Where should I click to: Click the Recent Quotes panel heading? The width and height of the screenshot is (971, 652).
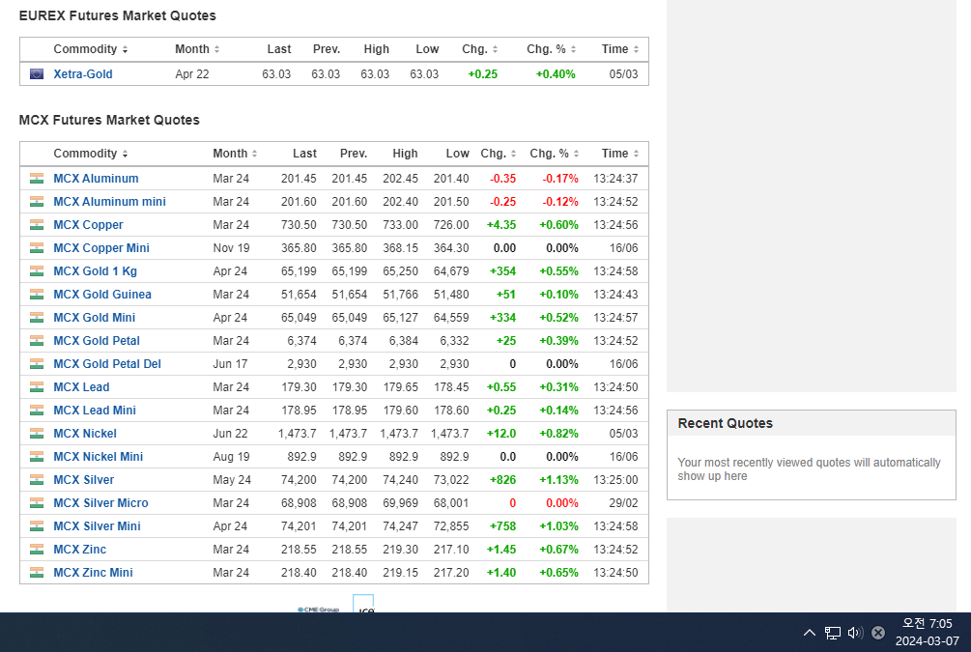(726, 423)
